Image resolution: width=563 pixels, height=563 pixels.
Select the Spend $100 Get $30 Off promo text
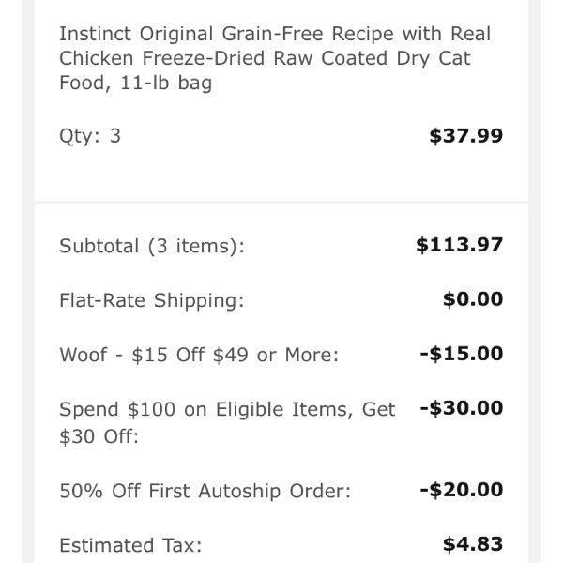coord(227,423)
